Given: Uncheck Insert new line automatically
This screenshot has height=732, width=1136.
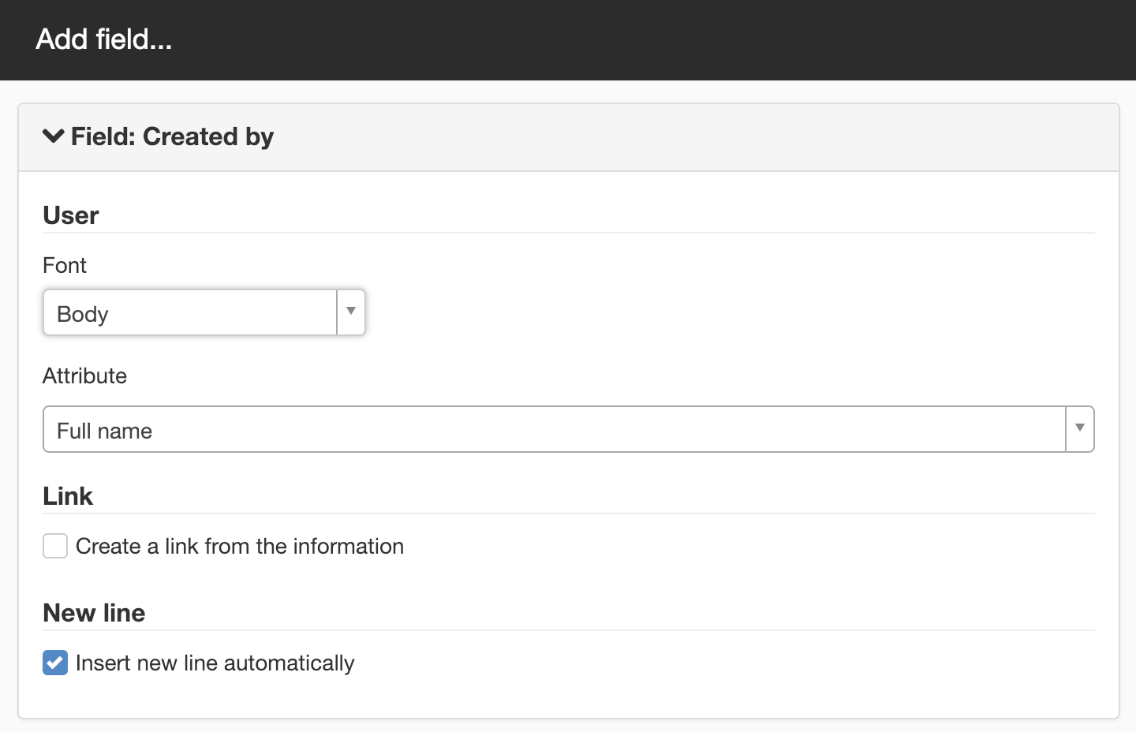Looking at the screenshot, I should coord(55,663).
